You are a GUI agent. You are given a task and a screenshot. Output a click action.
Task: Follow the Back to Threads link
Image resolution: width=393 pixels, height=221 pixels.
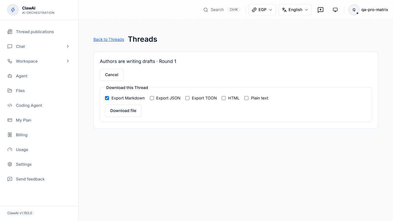(109, 39)
